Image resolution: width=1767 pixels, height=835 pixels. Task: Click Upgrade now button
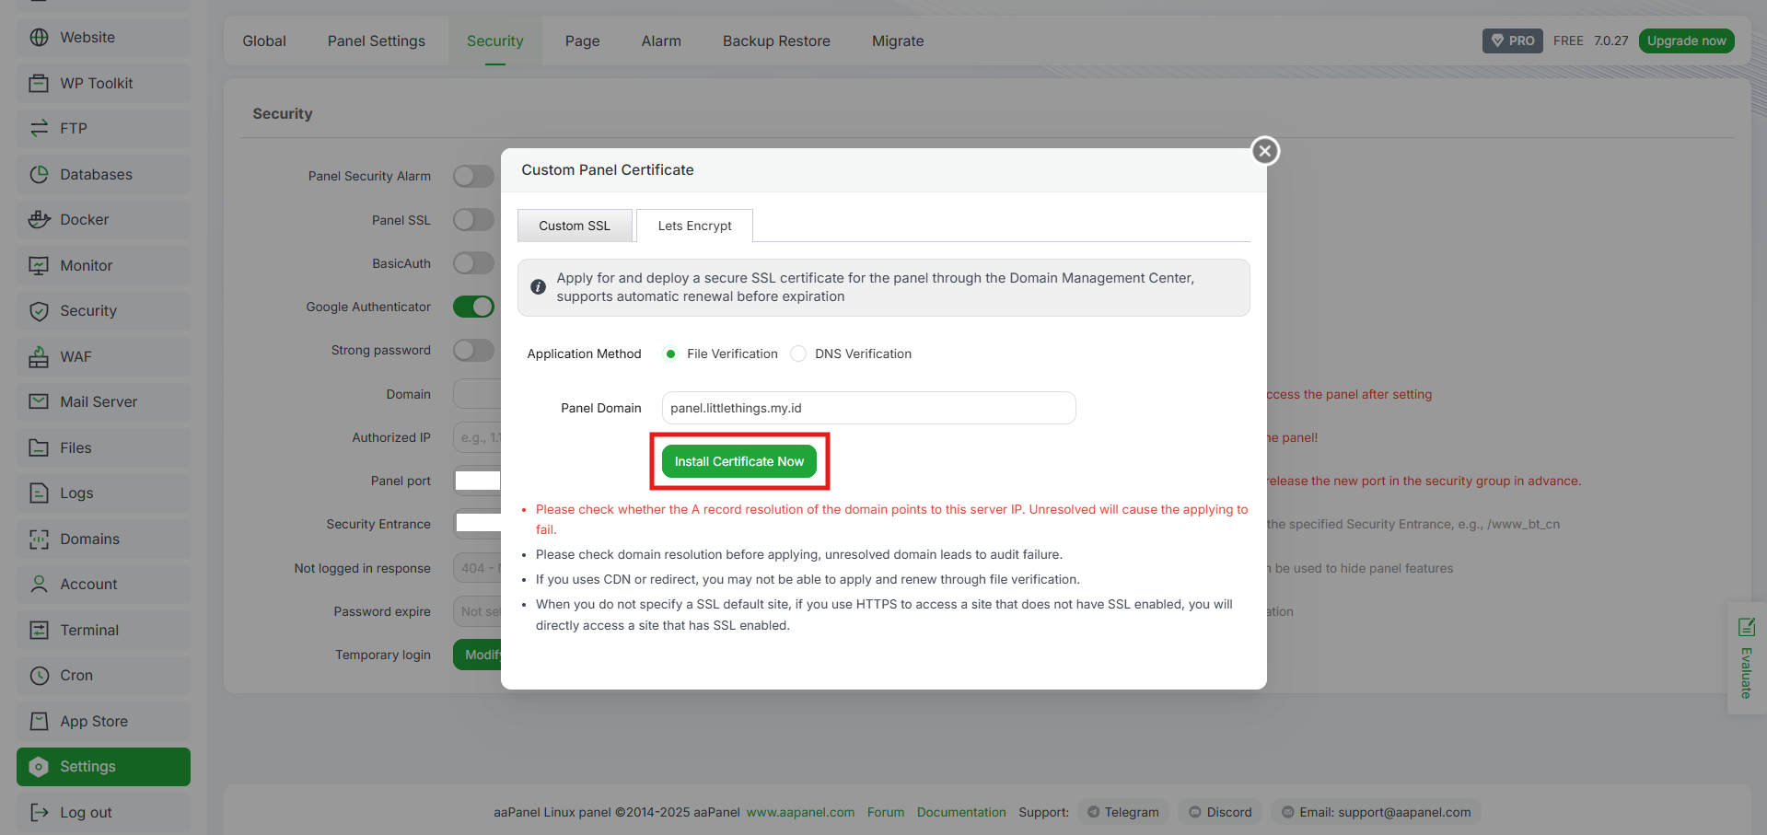pyautogui.click(x=1686, y=41)
